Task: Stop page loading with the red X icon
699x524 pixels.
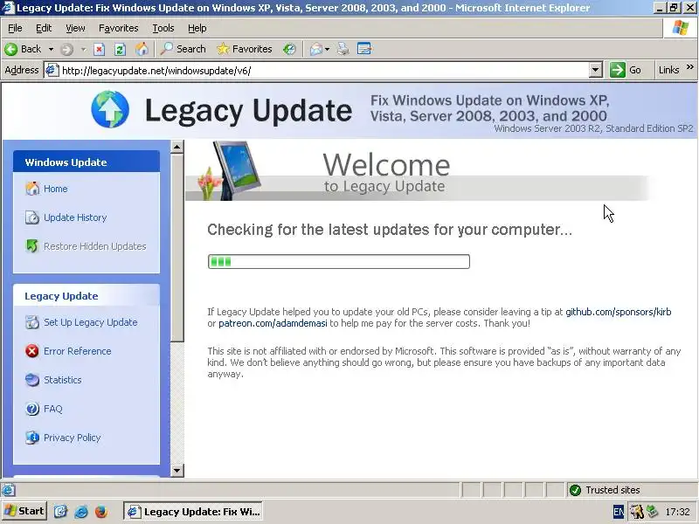Action: tap(99, 49)
